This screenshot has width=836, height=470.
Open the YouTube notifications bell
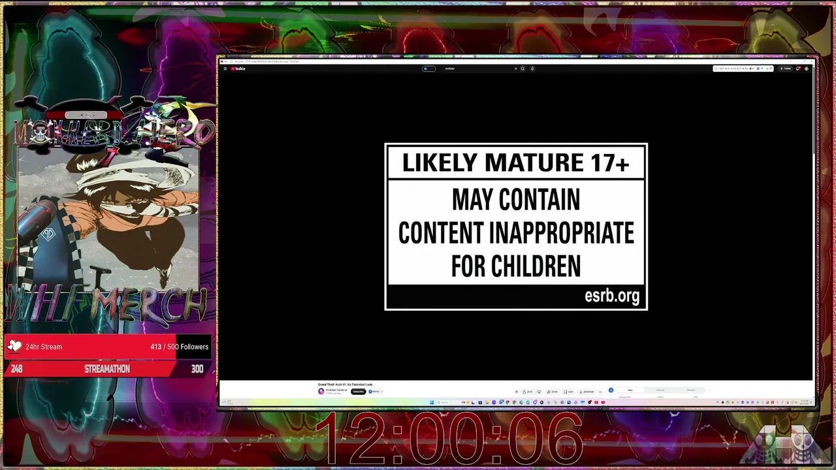point(797,69)
